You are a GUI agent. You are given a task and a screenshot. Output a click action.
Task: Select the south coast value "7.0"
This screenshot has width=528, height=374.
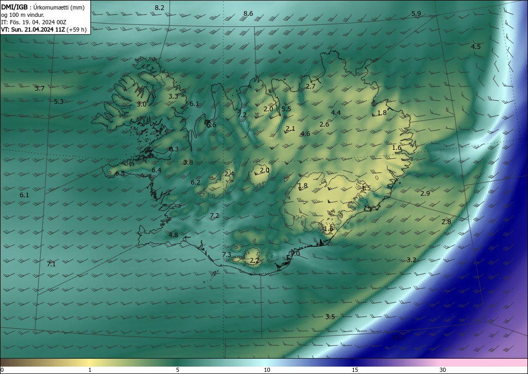tap(295, 254)
